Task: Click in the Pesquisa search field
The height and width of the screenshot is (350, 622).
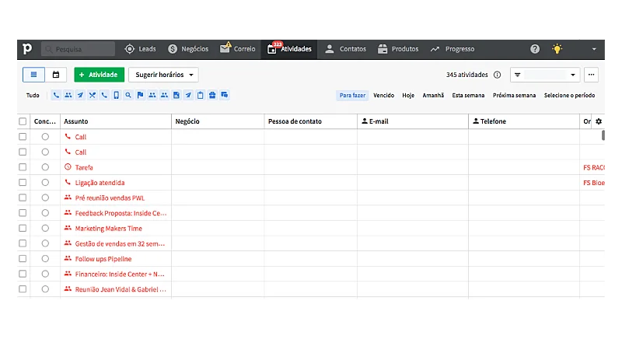Action: (79, 49)
